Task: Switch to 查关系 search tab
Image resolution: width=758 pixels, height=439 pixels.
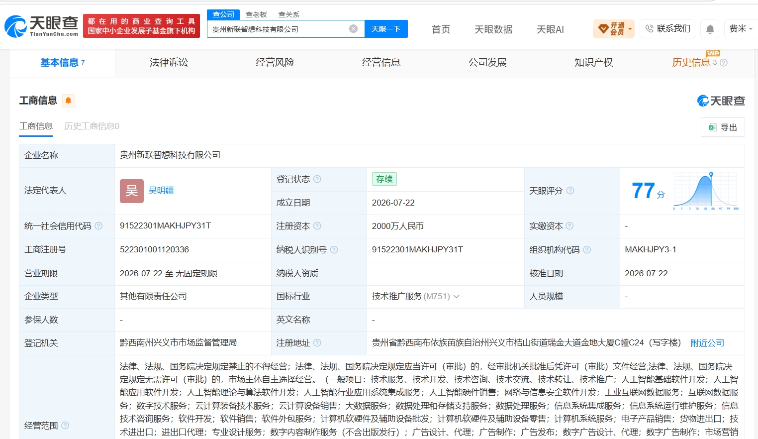Action: click(289, 14)
